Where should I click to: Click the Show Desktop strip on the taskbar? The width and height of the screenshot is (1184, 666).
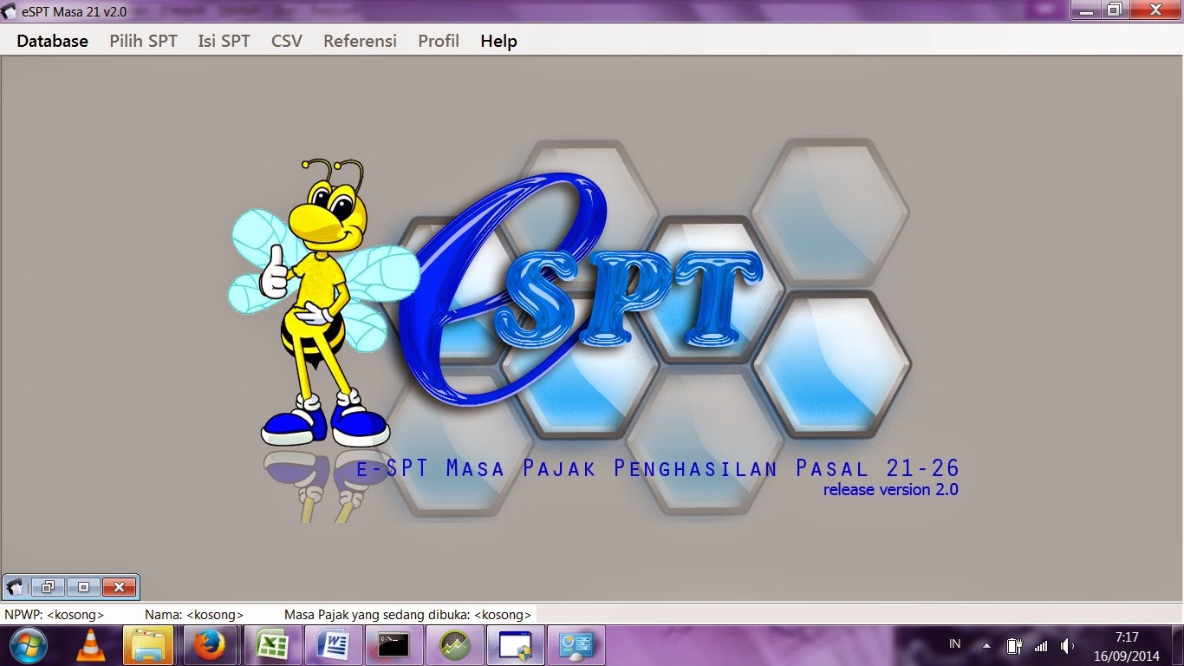(x=1178, y=646)
